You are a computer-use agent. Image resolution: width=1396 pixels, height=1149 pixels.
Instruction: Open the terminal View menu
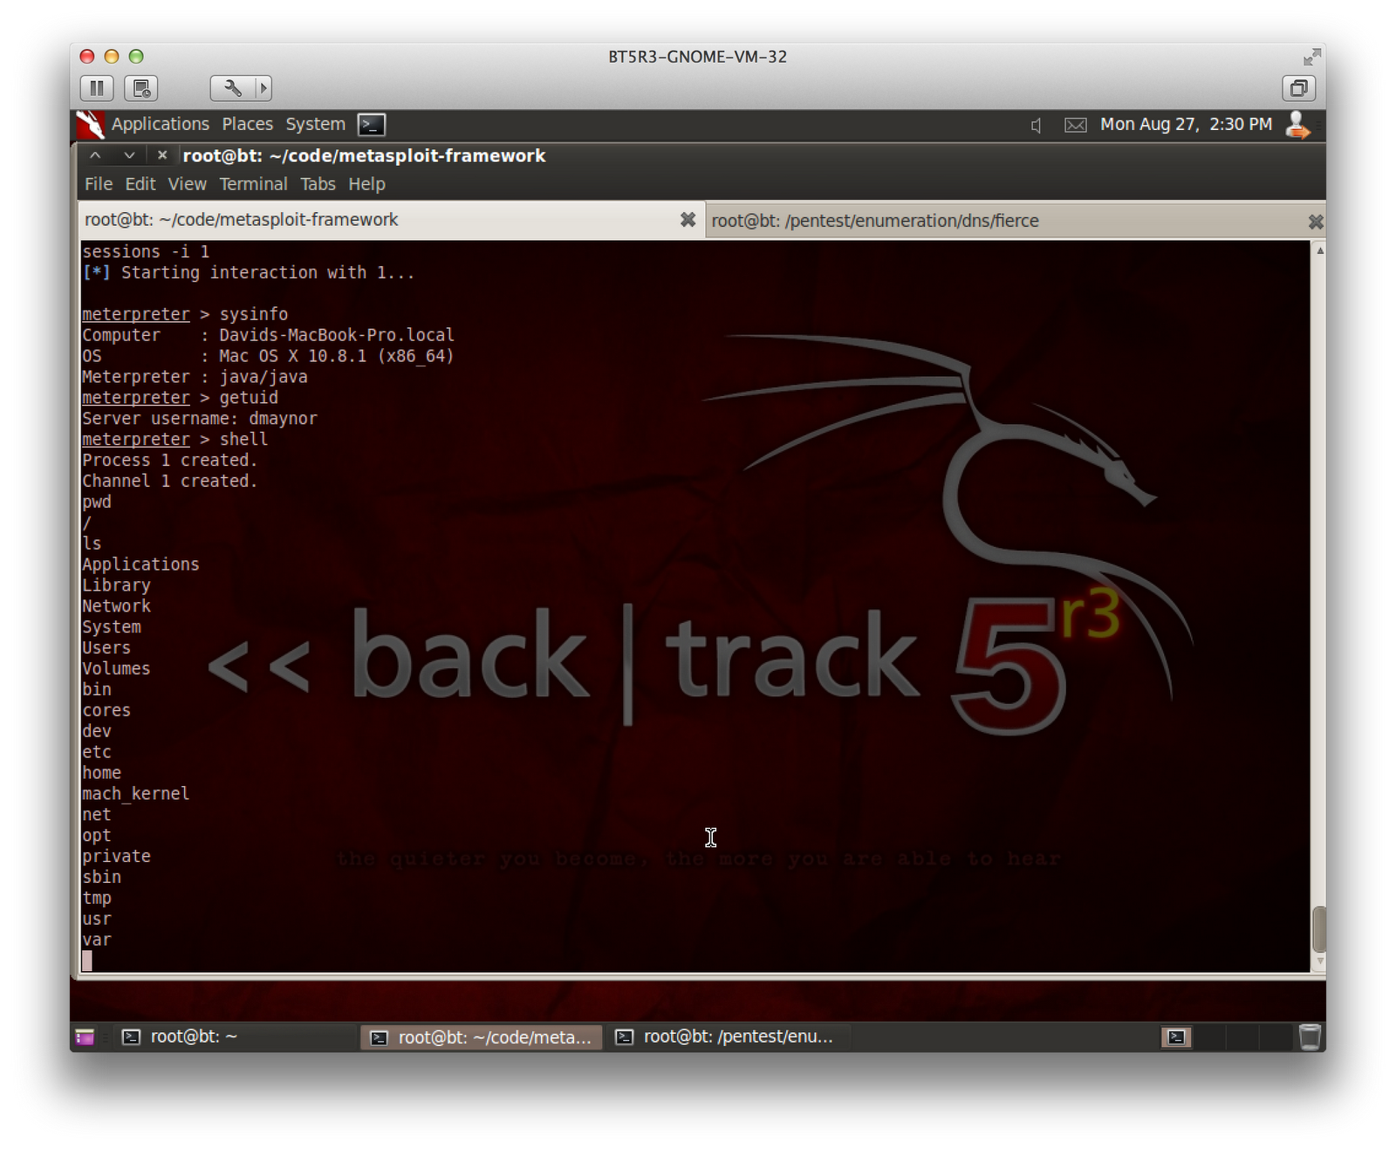(x=188, y=184)
